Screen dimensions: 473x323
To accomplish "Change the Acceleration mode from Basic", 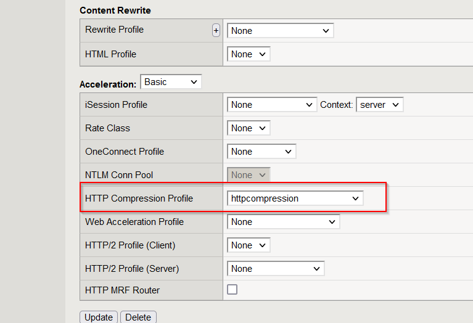I will pos(171,82).
